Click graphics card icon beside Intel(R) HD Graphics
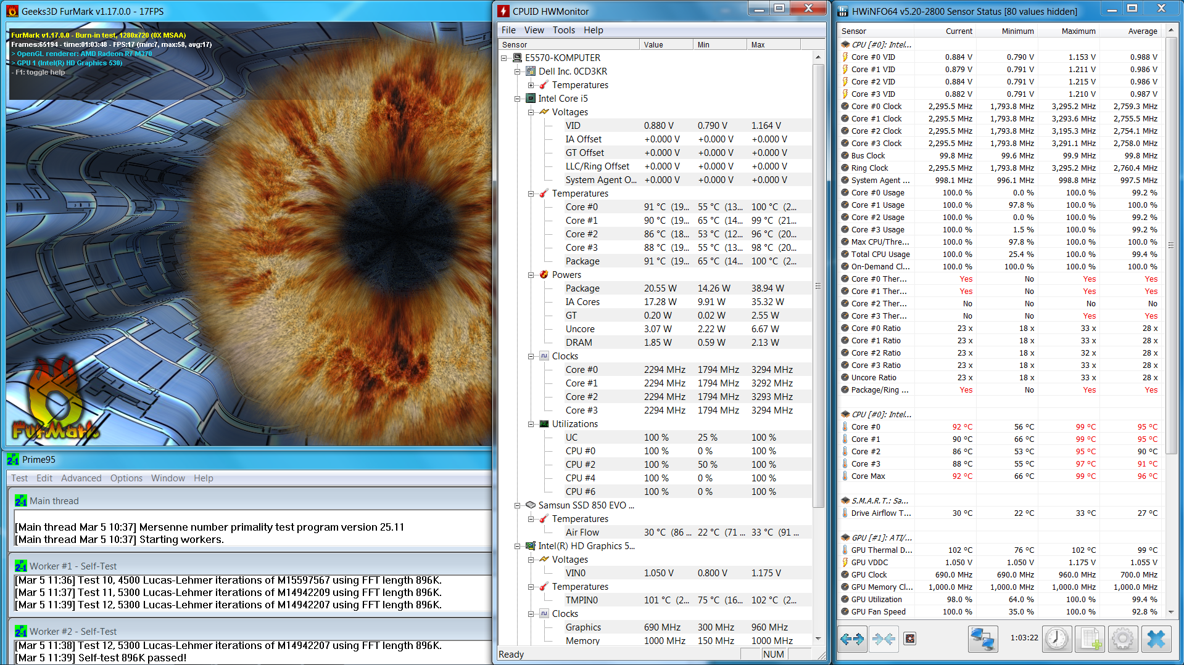 [531, 546]
